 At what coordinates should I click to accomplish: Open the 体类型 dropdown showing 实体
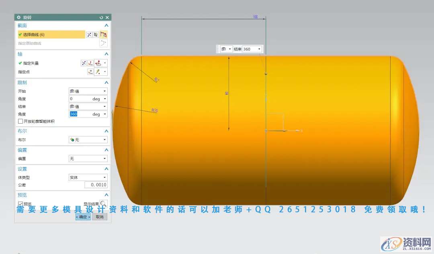pos(88,177)
